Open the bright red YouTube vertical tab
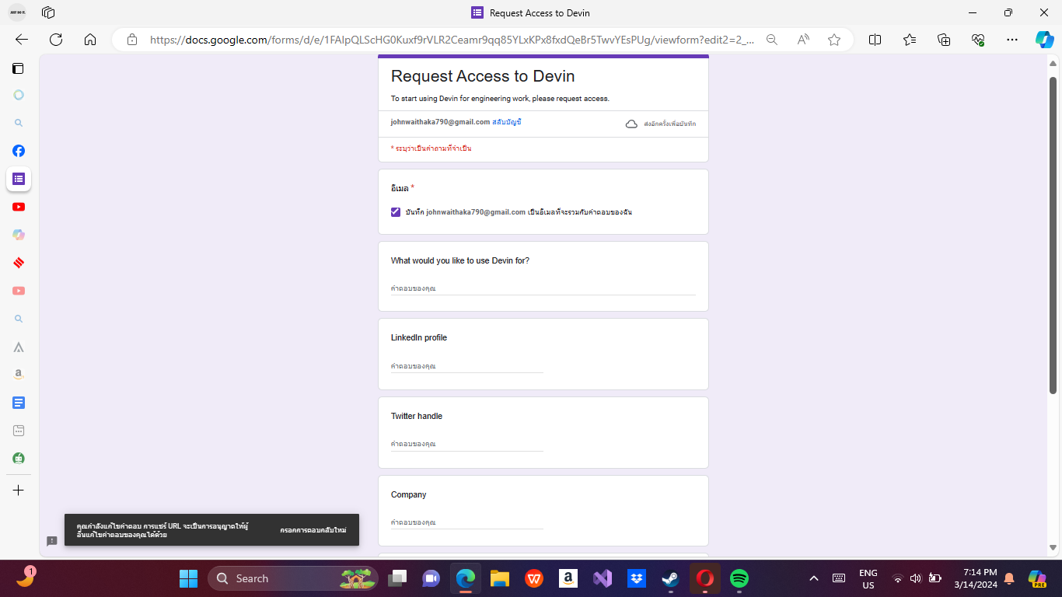 (x=19, y=207)
